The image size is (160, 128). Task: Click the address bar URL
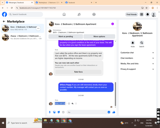click(x=37, y=8)
